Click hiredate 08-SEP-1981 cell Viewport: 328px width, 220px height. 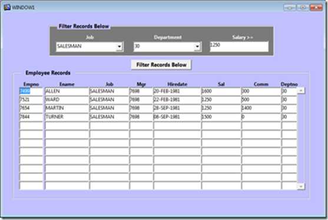[x=177, y=117]
